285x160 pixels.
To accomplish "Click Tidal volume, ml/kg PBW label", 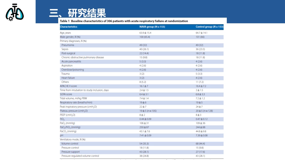I will [x=73, y=98].
